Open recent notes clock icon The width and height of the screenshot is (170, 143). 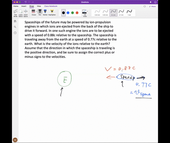(x=15, y=33)
